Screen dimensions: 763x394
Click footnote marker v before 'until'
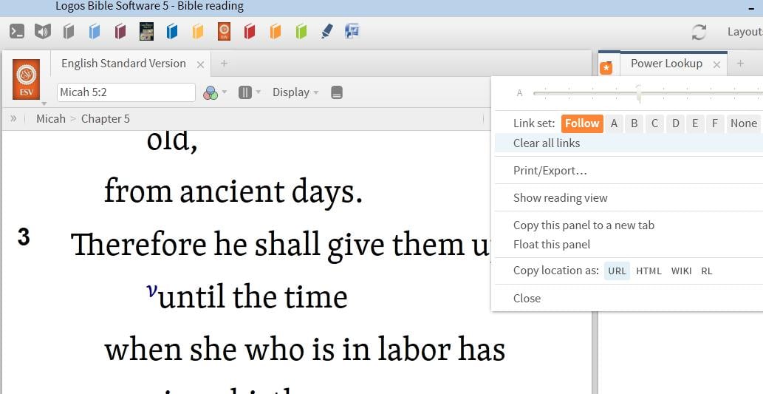[152, 291]
